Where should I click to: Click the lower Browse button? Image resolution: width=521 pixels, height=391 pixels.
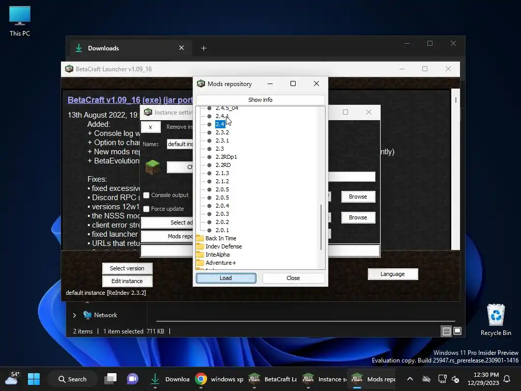(x=358, y=217)
